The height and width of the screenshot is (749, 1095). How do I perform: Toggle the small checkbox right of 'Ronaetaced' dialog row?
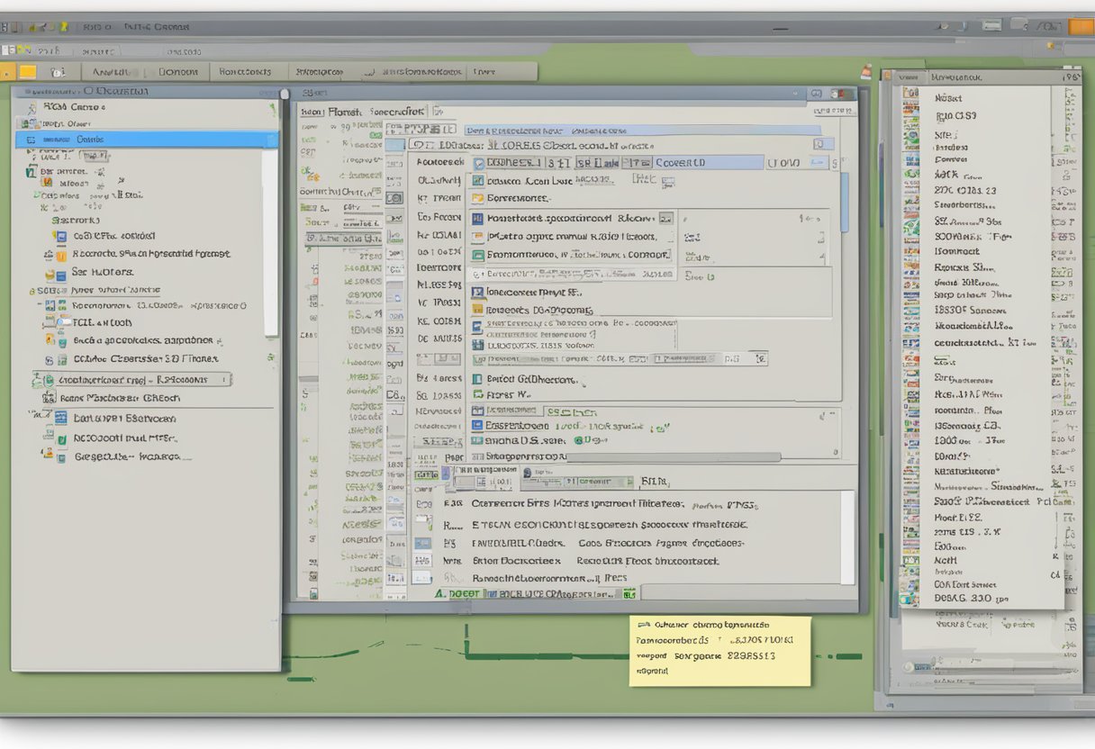pos(665,218)
